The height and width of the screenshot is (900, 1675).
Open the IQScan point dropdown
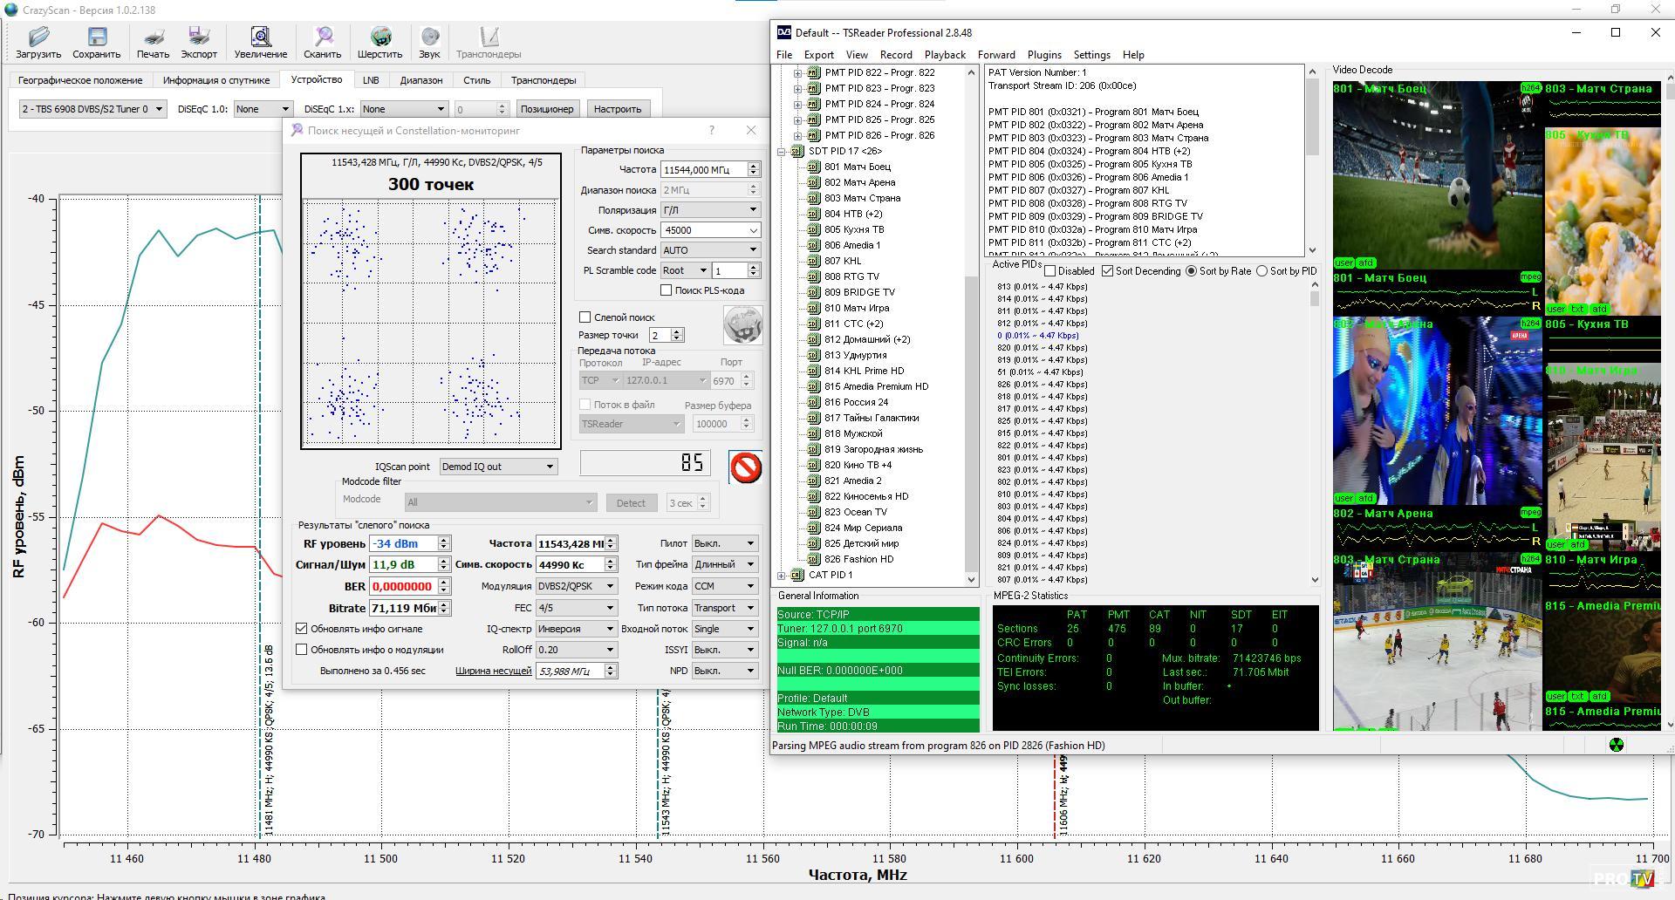(x=498, y=467)
